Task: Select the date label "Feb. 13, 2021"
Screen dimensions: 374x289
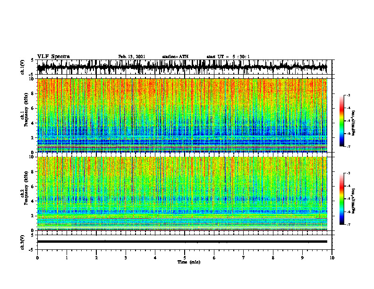Action: 132,57
